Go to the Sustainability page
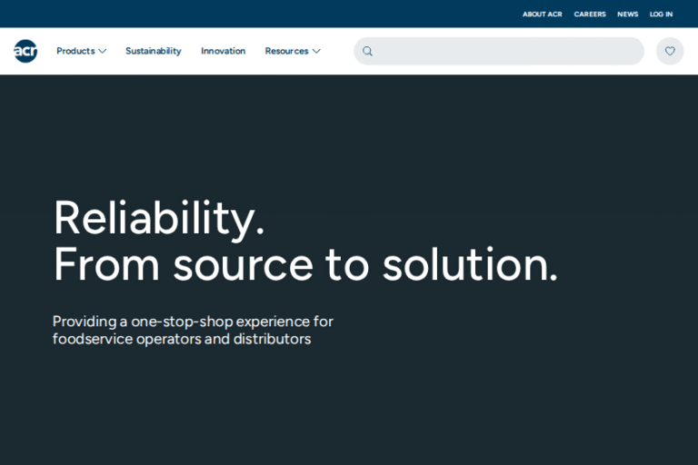The width and height of the screenshot is (698, 465). pyautogui.click(x=153, y=51)
